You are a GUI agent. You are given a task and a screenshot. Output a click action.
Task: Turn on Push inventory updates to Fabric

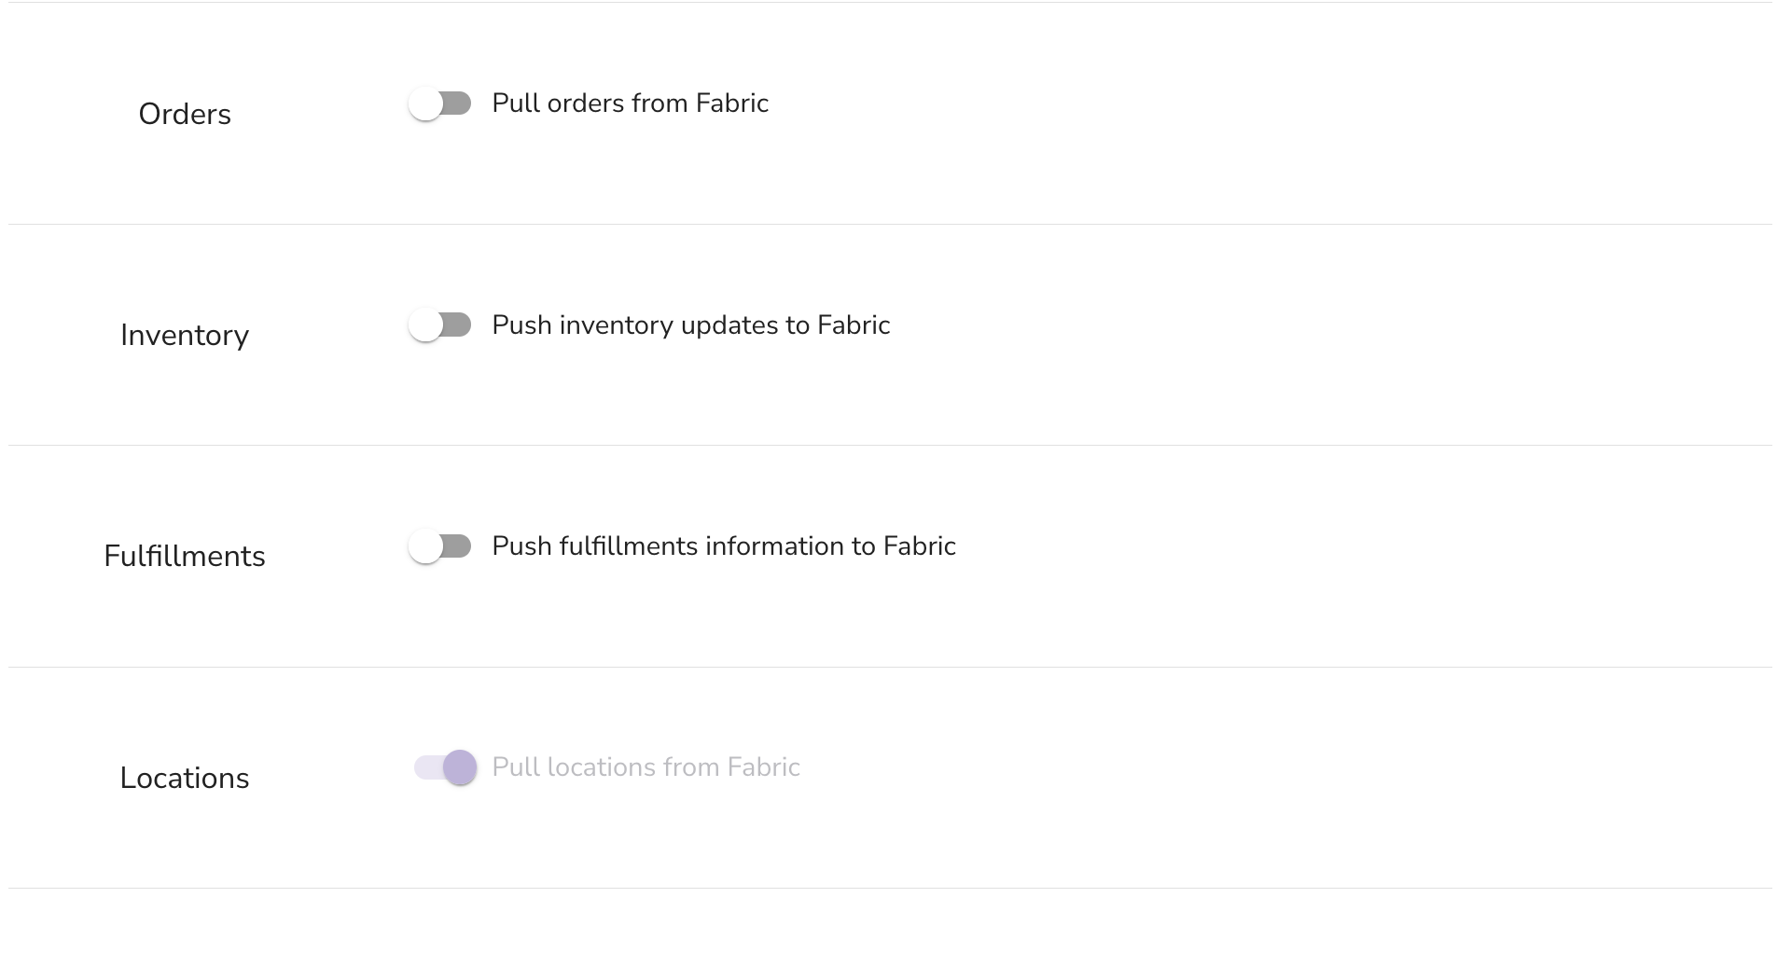coord(440,325)
